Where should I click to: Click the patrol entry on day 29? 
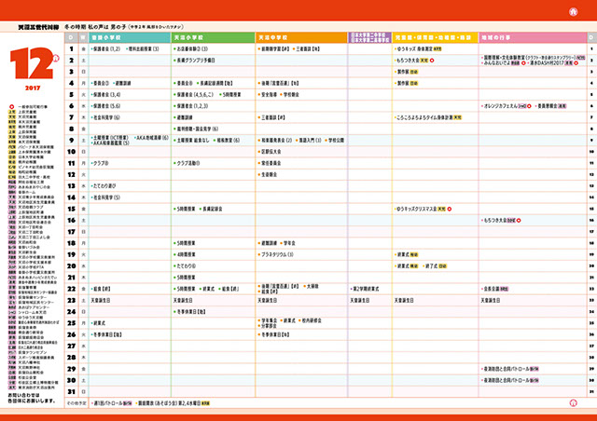coord(511,369)
